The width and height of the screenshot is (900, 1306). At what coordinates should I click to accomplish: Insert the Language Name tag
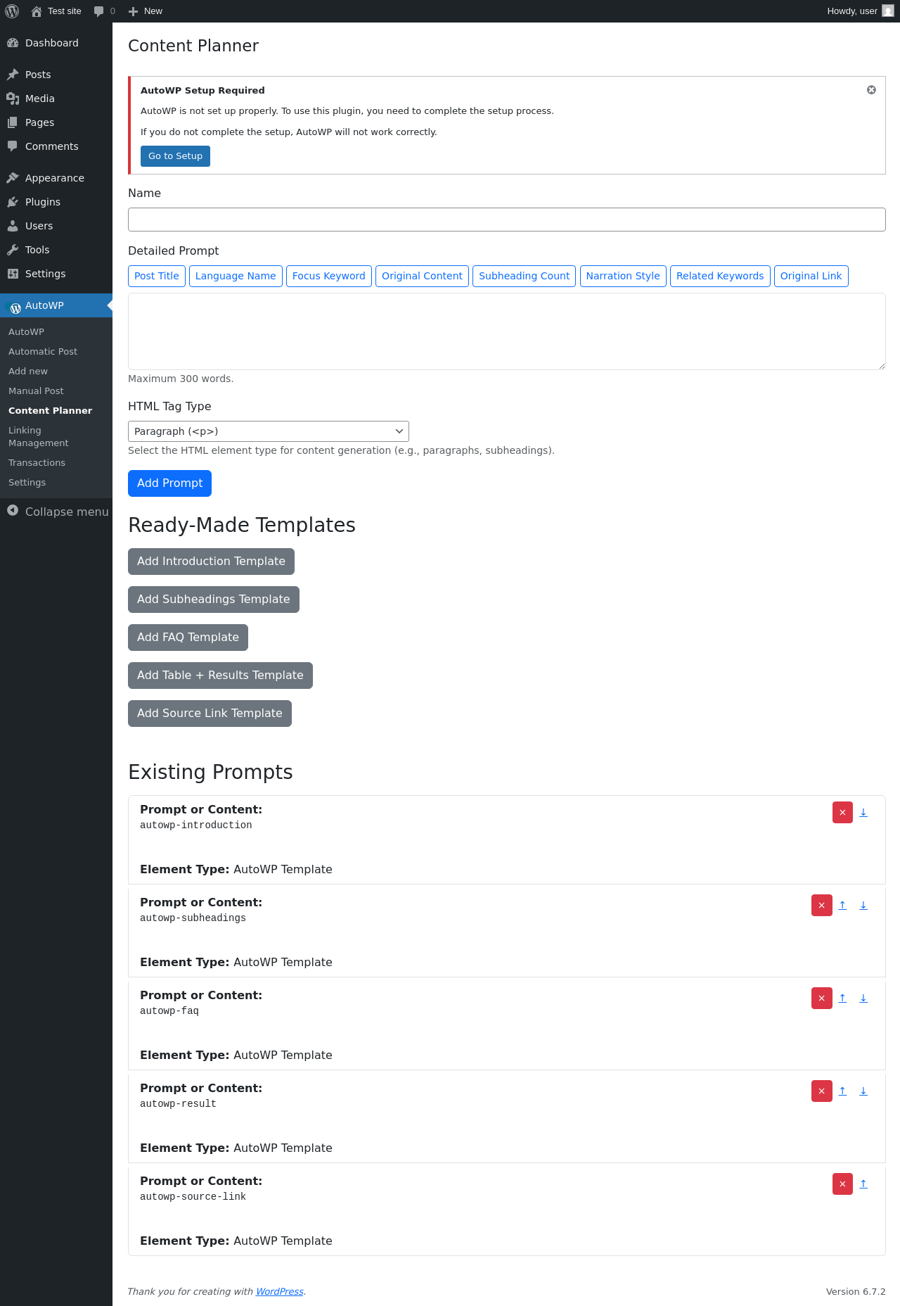pyautogui.click(x=236, y=276)
